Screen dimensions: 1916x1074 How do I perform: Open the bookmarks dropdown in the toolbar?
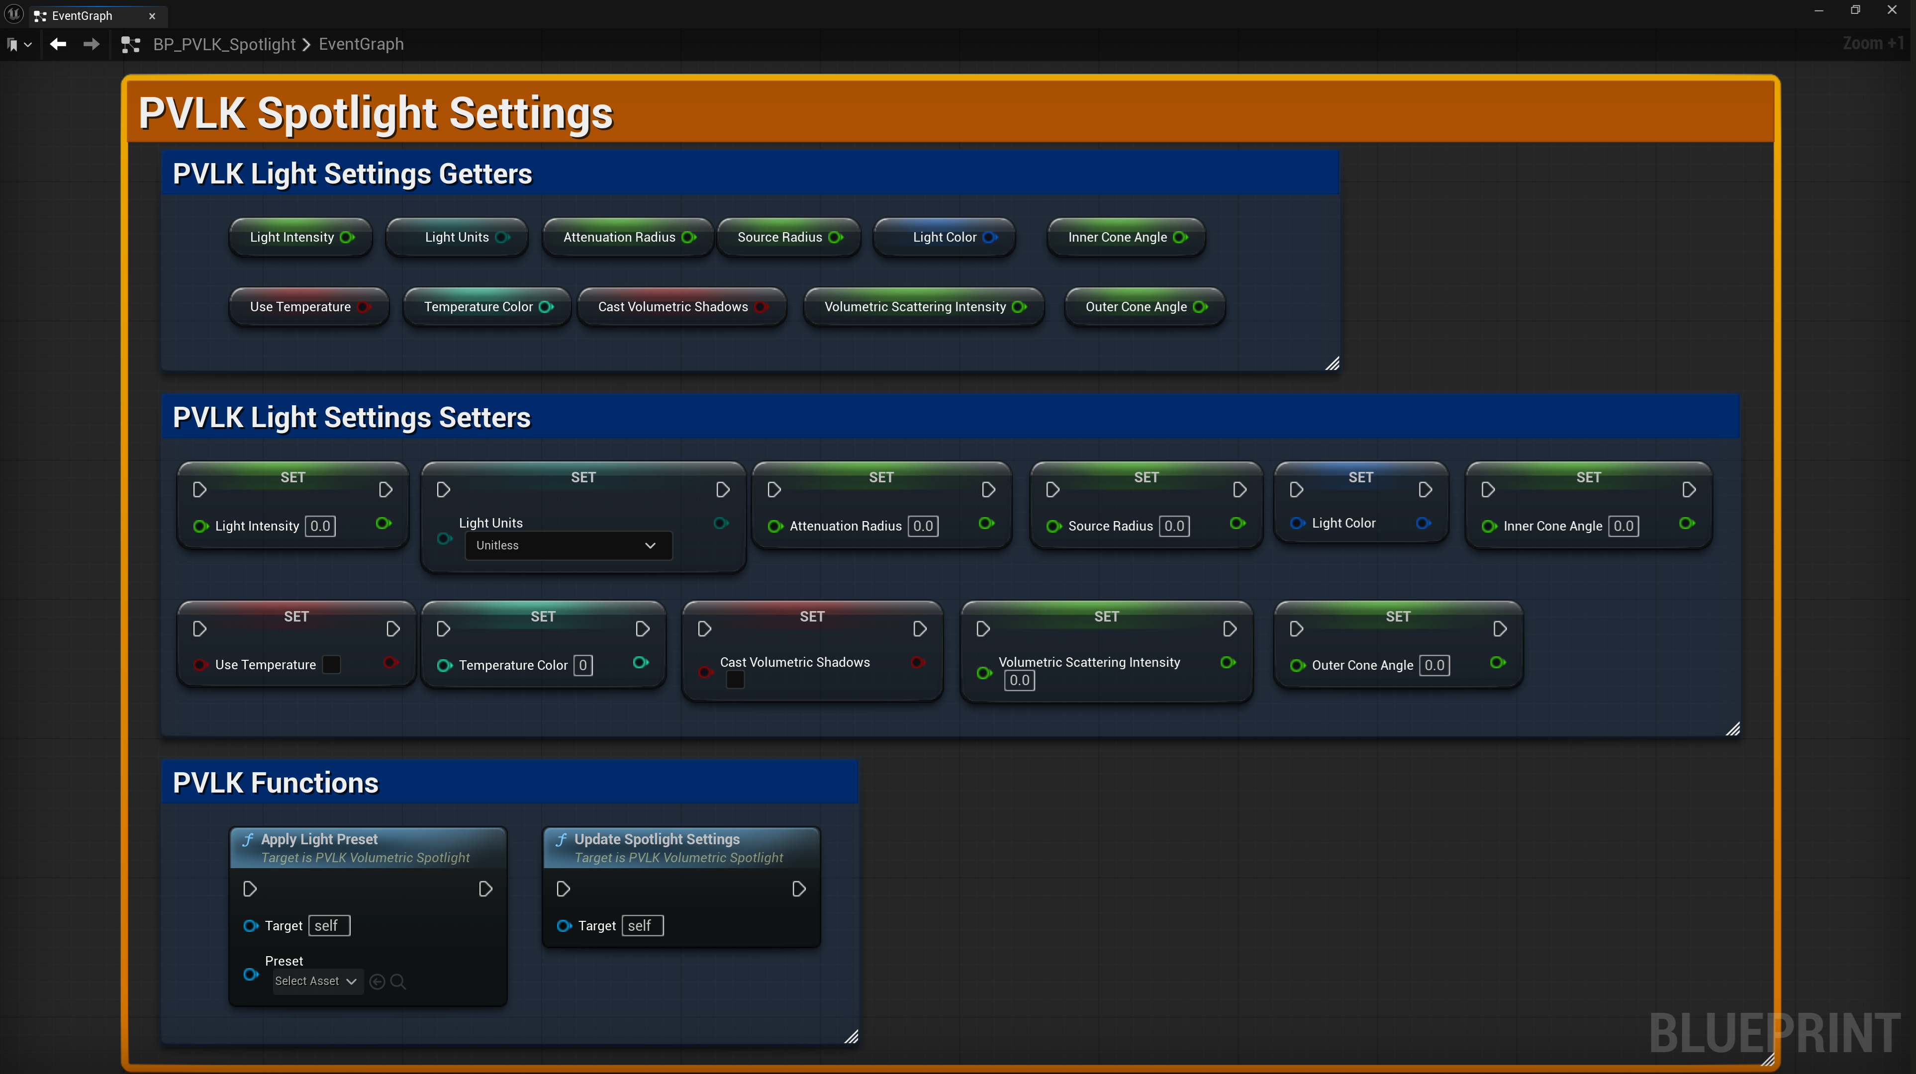coord(19,45)
